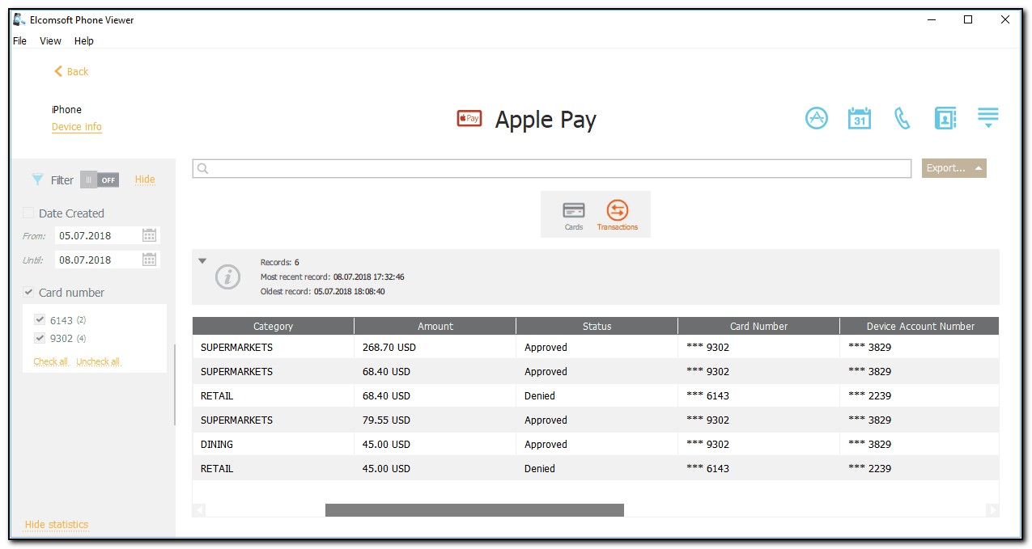
Task: Open the App Store icon in top toolbar
Action: point(817,118)
